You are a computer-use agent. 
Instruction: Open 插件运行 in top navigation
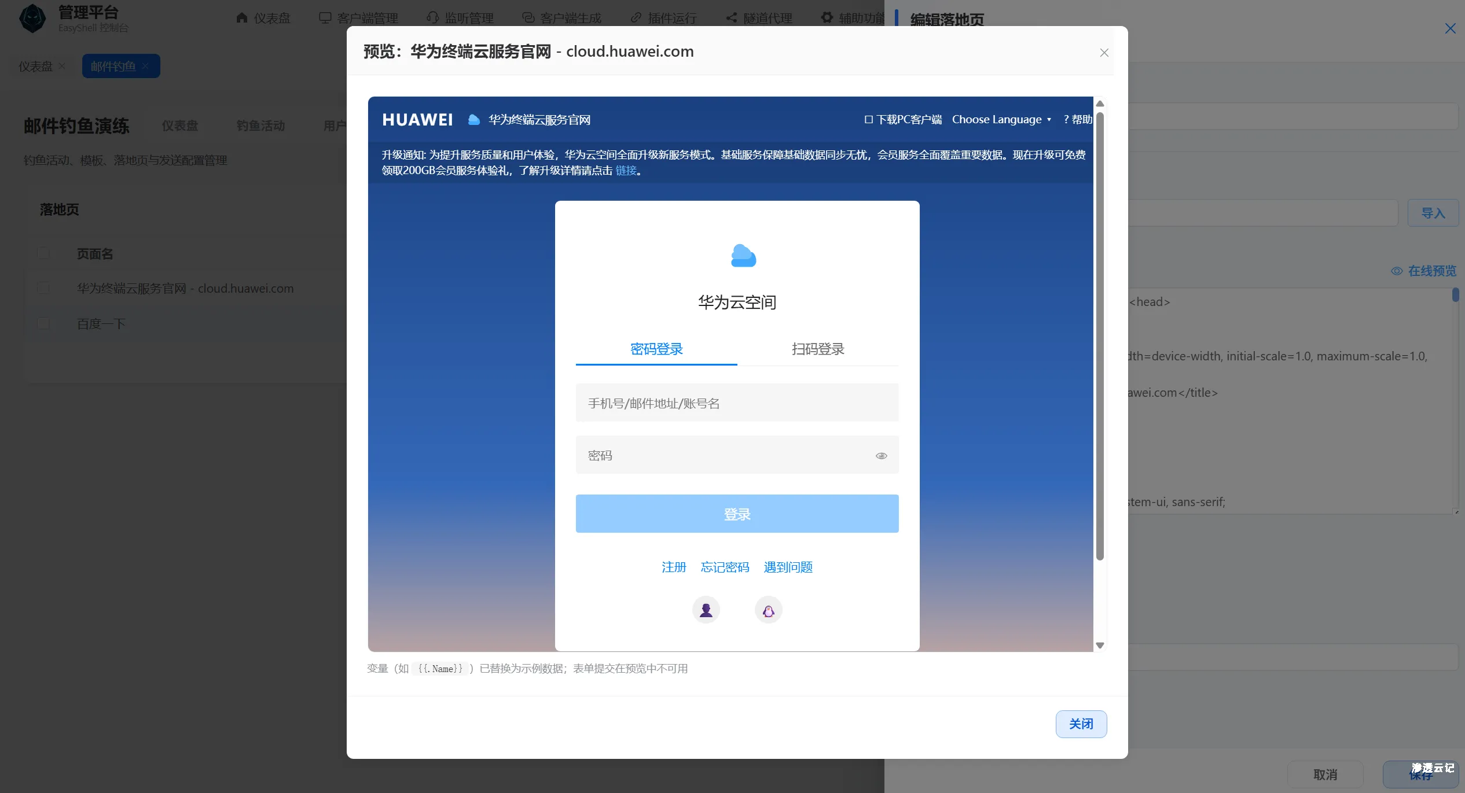[663, 18]
